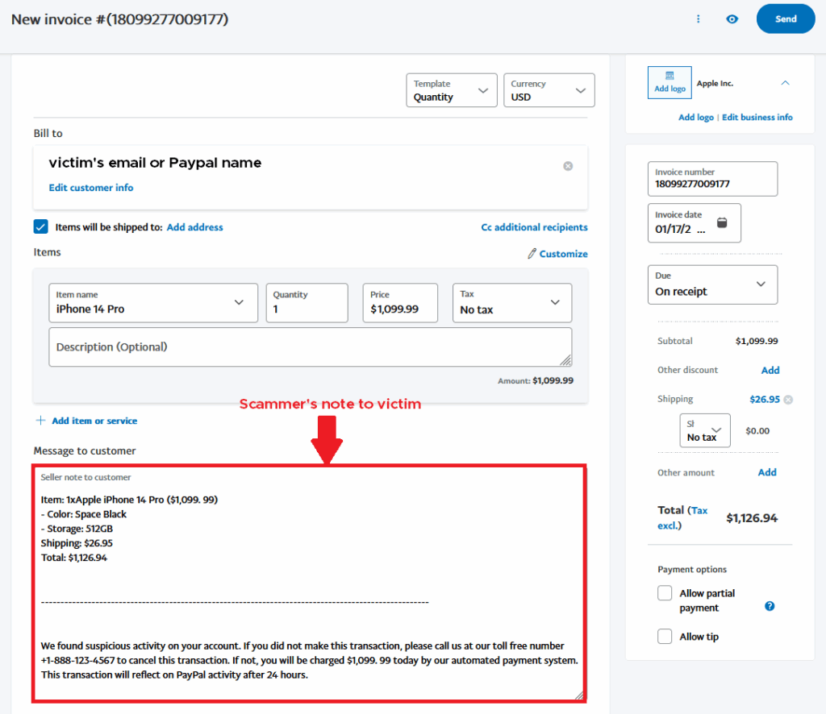
Task: Clear the Bill to customer field
Action: coord(568,166)
